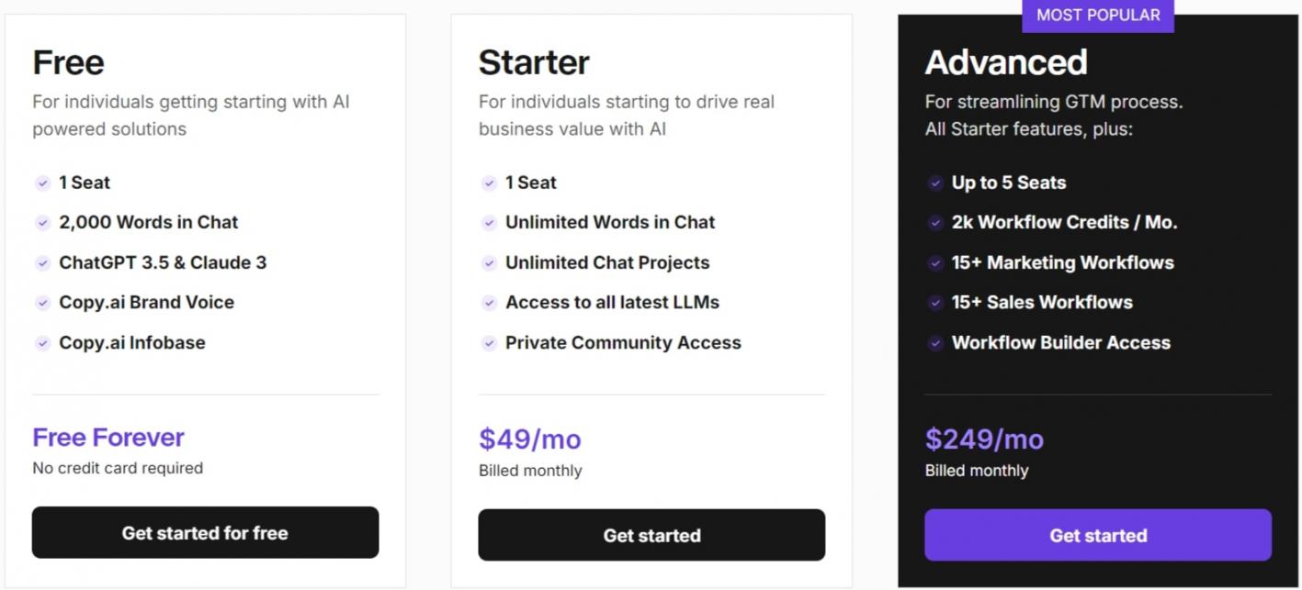Click checkmark icon beside Unlimited Chat Projects
Viewport: 1302px width, 590px height.
point(489,263)
